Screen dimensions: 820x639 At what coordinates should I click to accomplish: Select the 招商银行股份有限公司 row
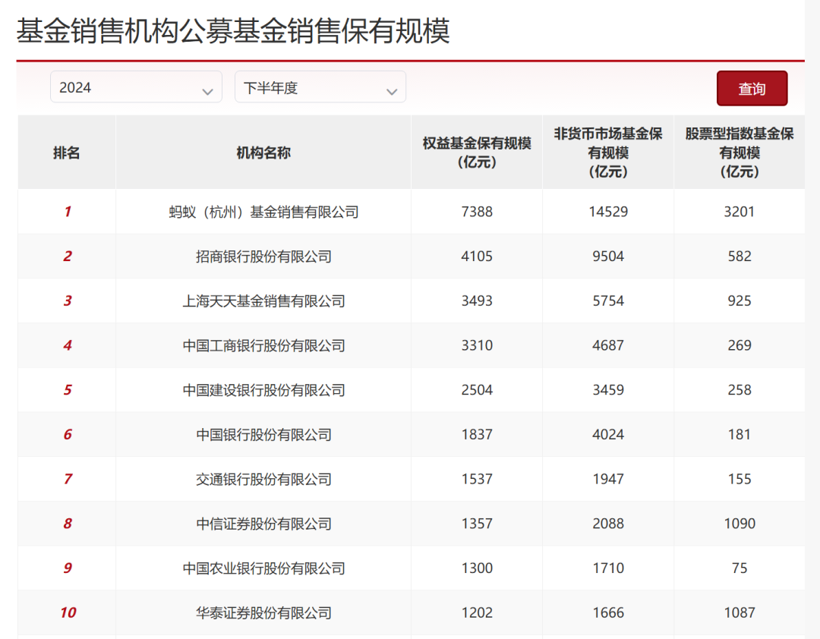coord(263,257)
